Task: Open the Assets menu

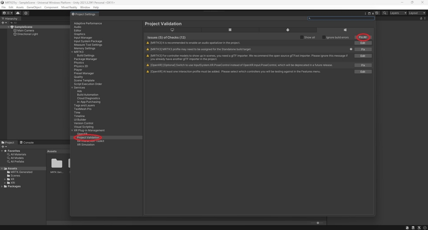Action: (x=20, y=7)
